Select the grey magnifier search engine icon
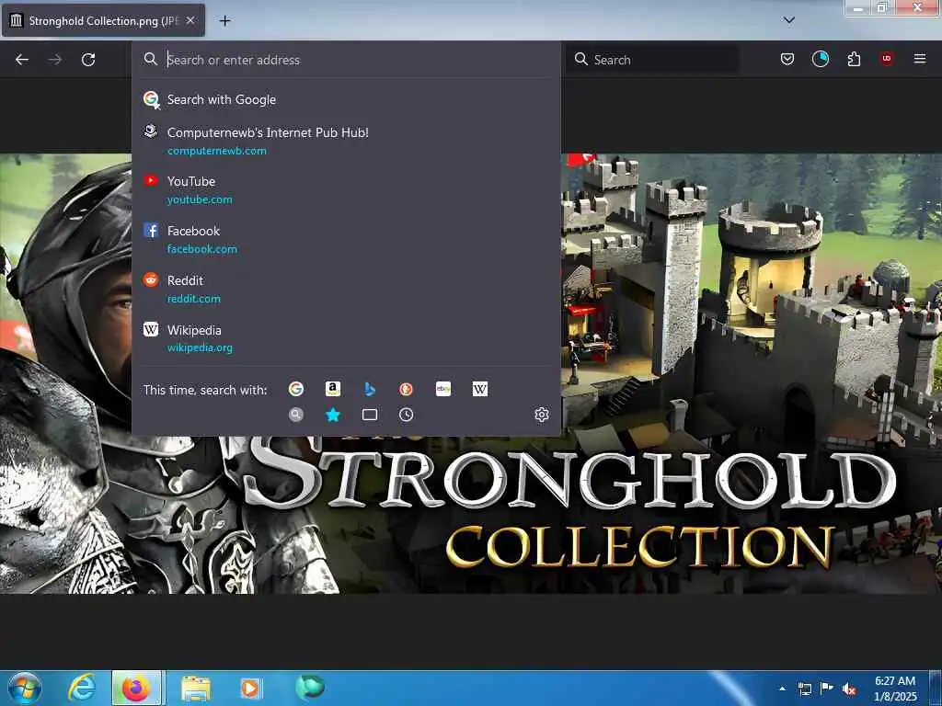The width and height of the screenshot is (942, 706). point(295,415)
